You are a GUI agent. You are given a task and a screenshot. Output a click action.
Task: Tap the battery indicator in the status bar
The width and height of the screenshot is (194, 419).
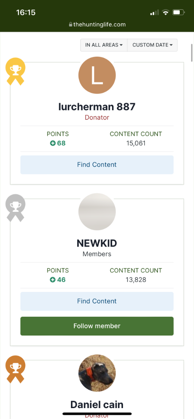178,12
